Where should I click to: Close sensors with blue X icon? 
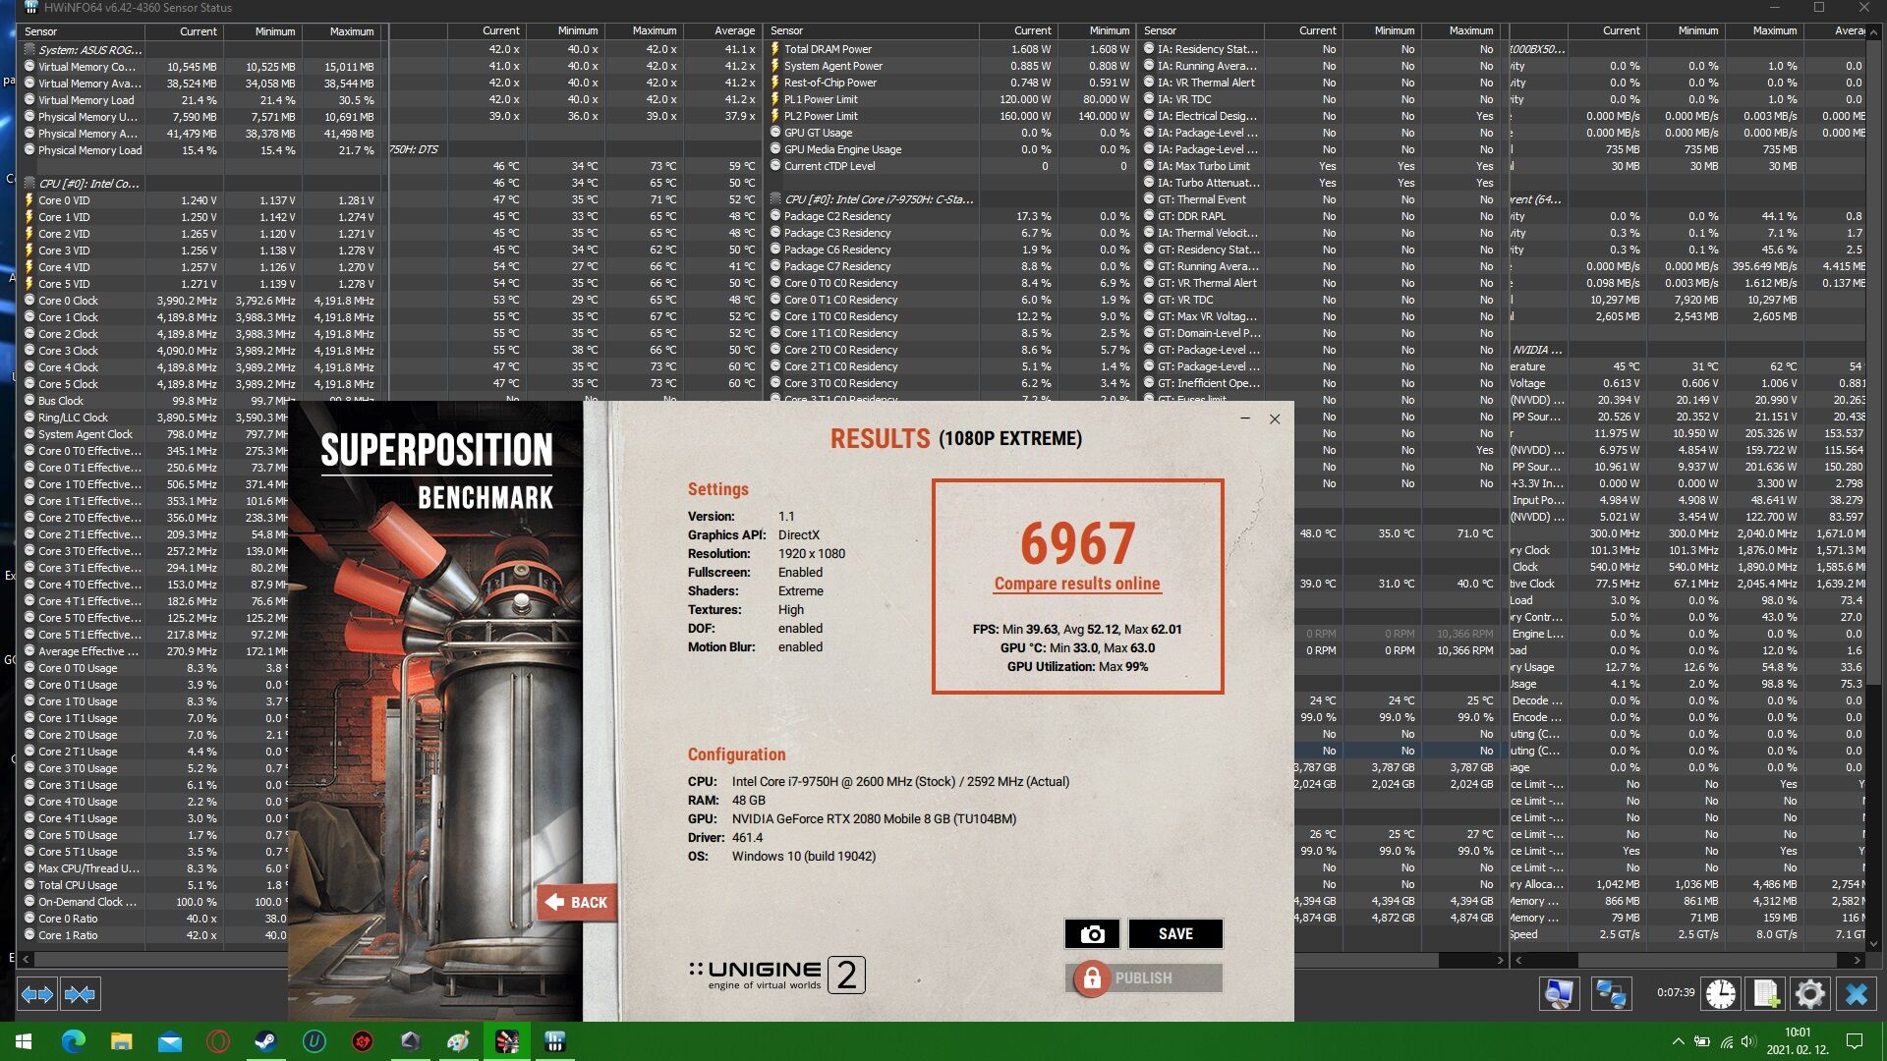point(1856,994)
